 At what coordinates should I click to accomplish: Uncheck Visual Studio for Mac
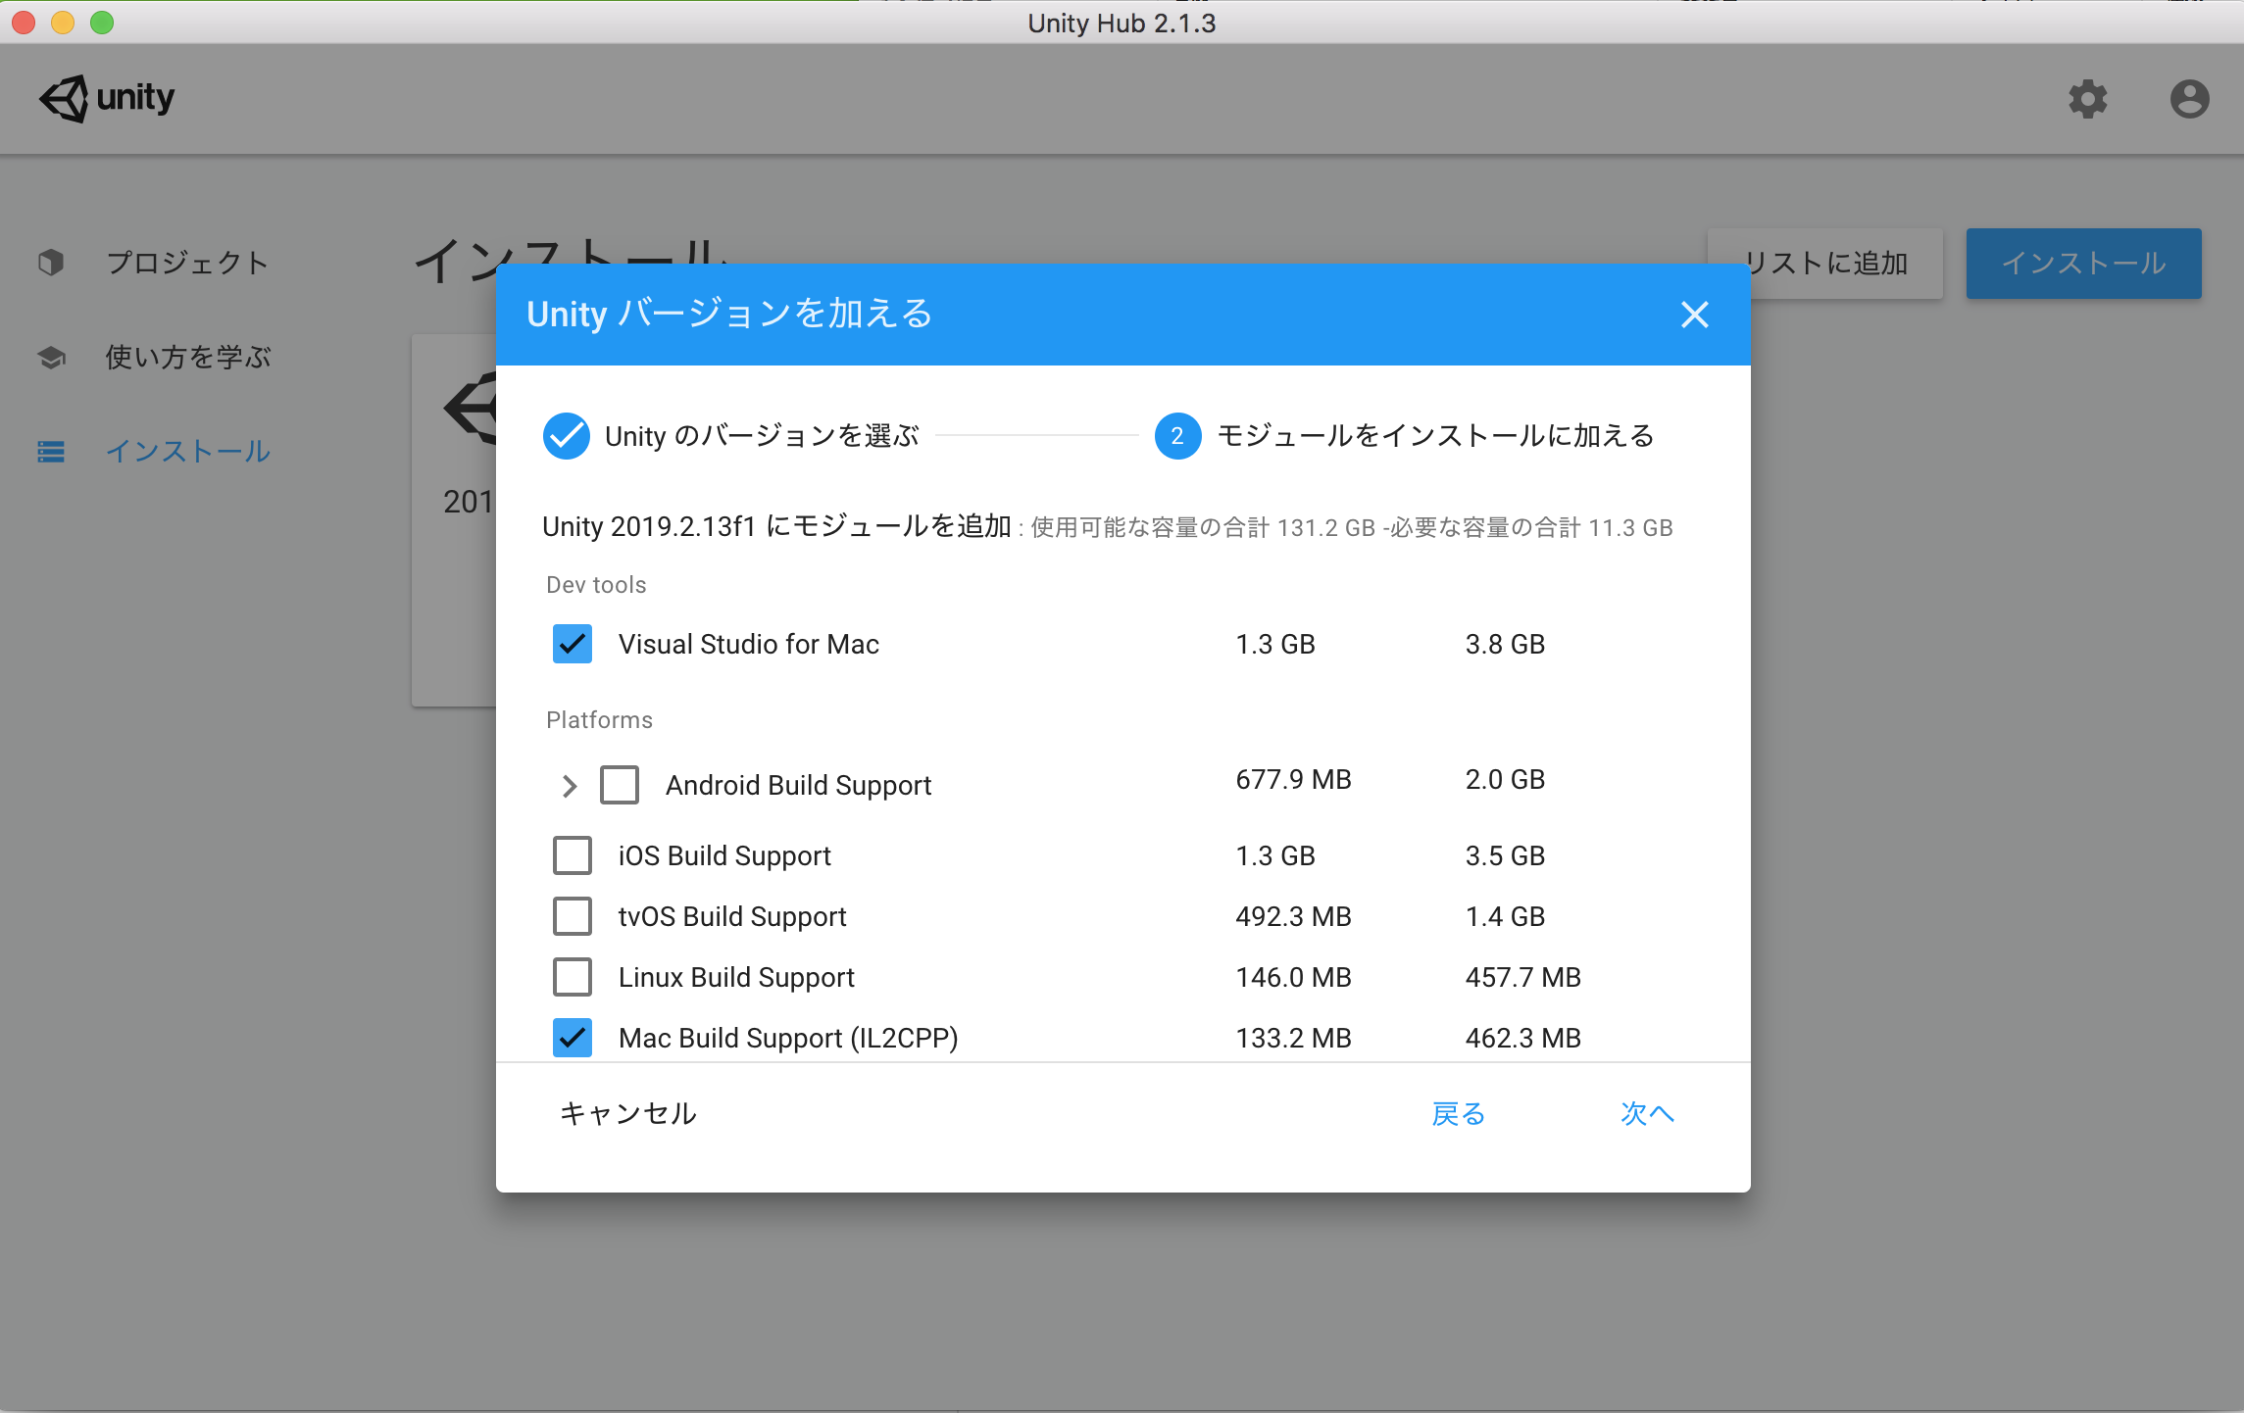click(x=573, y=644)
